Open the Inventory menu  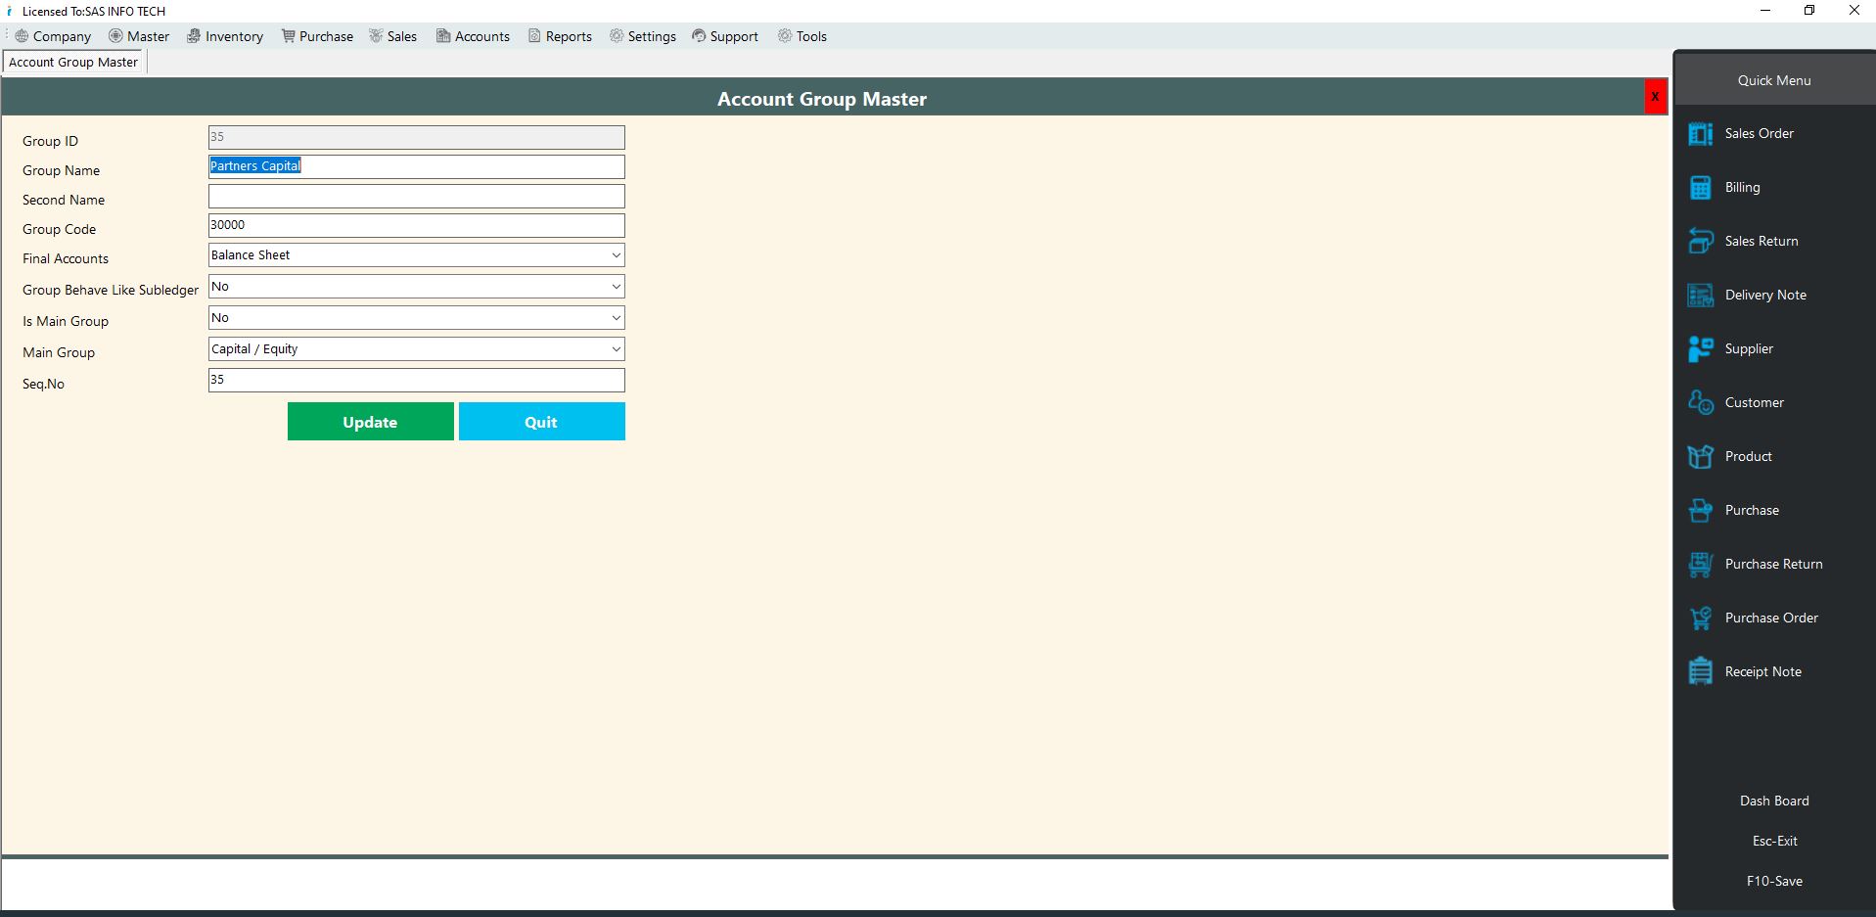click(225, 36)
